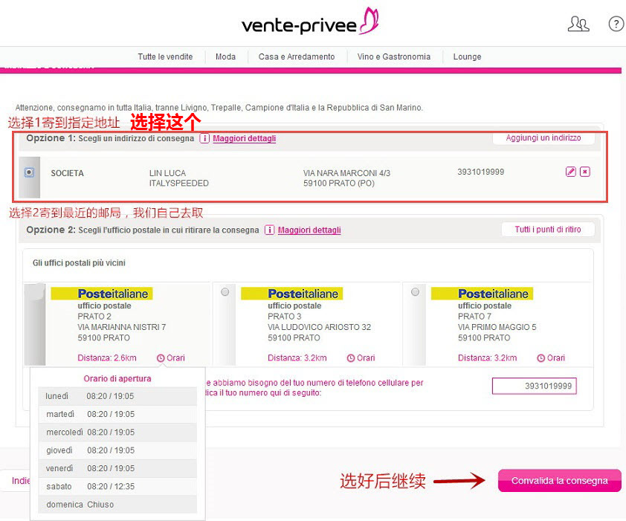Select the SOCIETA delivery address radio button
Image resolution: width=626 pixels, height=521 pixels.
29,172
